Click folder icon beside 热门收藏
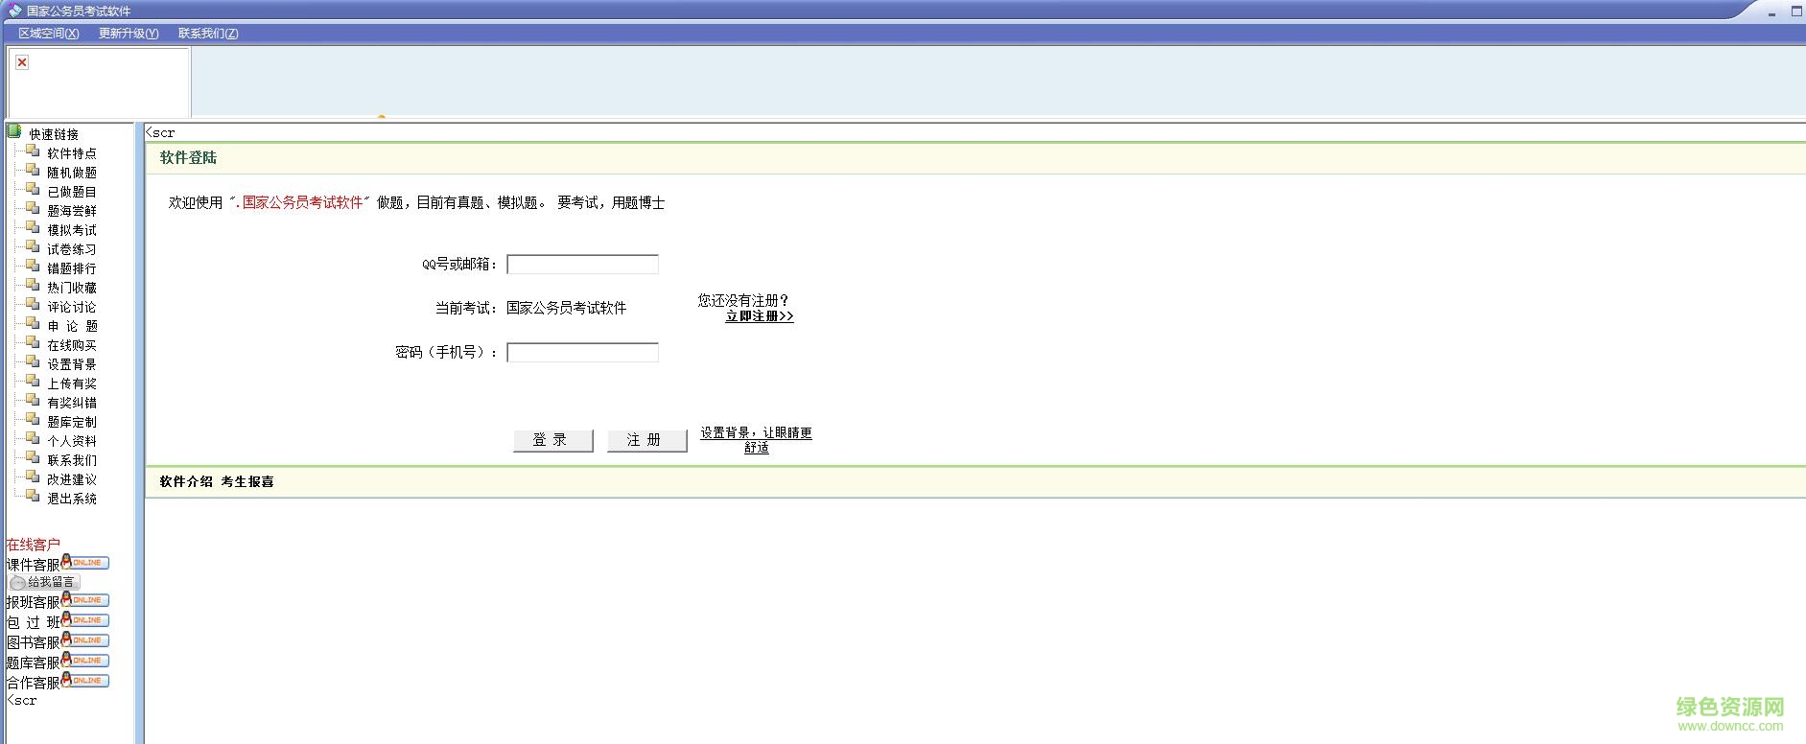Image resolution: width=1806 pixels, height=744 pixels. pos(34,286)
